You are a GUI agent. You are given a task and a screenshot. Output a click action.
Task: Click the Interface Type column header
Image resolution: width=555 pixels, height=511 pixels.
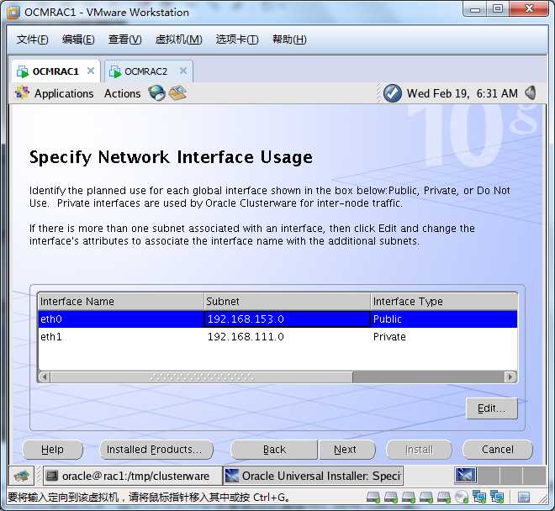444,302
